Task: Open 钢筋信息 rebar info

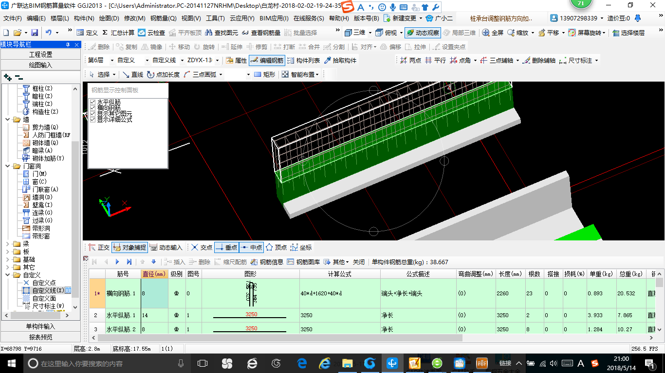Action: (x=267, y=262)
